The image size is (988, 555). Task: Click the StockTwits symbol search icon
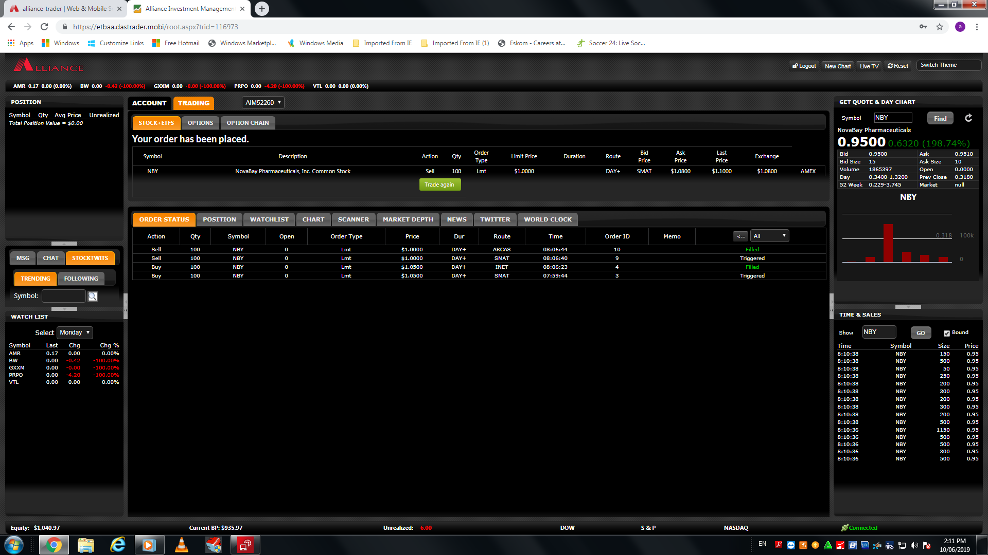click(x=93, y=296)
